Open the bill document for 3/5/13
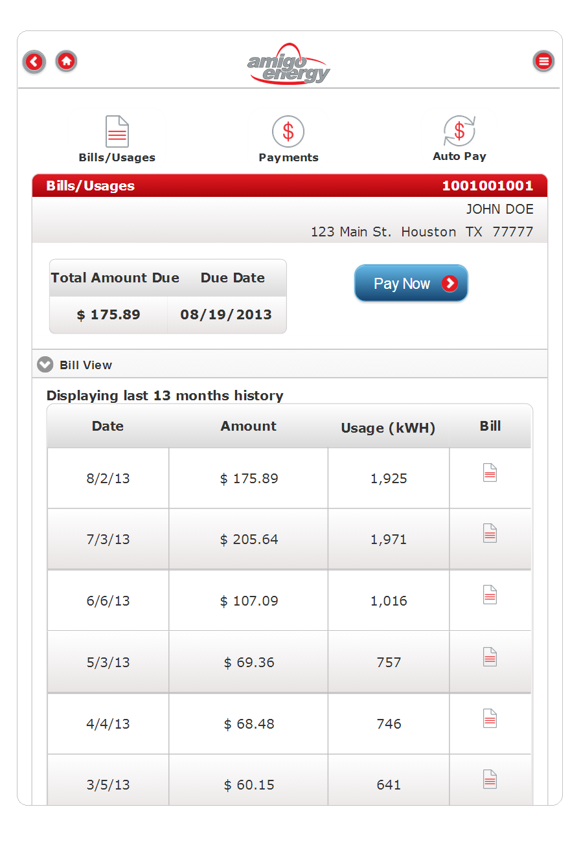The image size is (581, 842). coord(490,779)
